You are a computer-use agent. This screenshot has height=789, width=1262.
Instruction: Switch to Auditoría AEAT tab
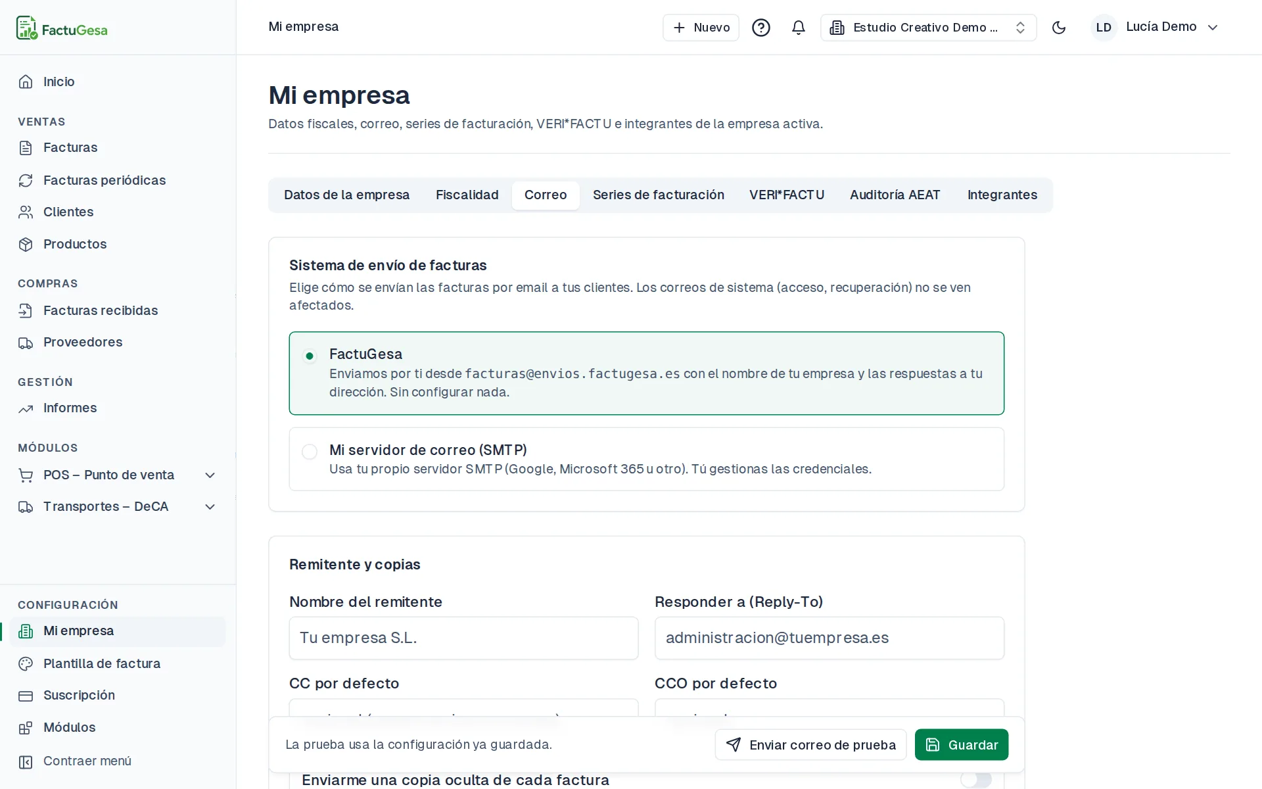point(895,195)
